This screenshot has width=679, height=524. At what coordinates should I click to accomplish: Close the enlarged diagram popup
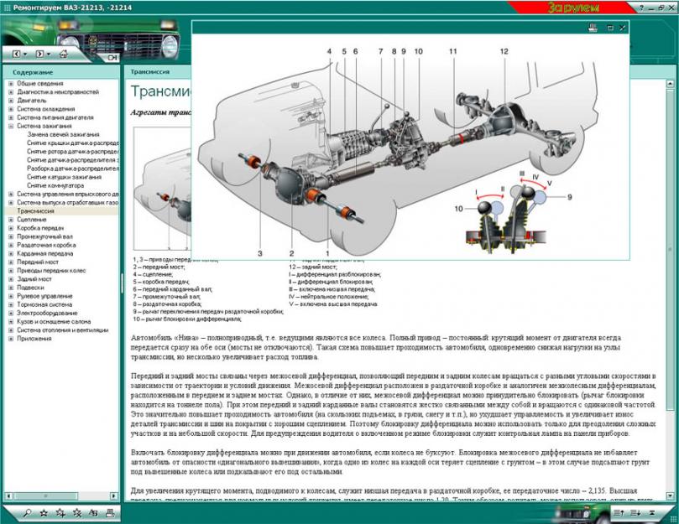click(x=622, y=28)
